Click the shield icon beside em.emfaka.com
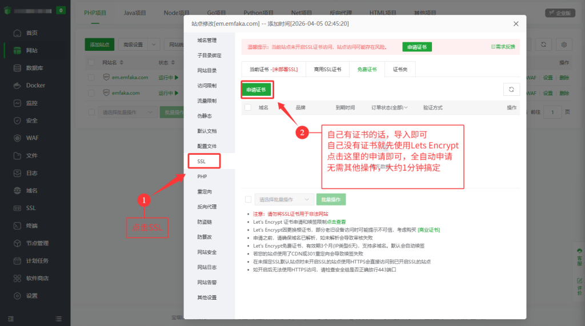The image size is (585, 326). (x=106, y=77)
